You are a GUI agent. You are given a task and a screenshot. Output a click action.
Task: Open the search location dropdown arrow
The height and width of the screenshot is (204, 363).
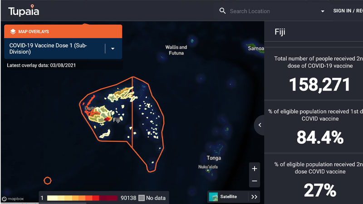(323, 11)
